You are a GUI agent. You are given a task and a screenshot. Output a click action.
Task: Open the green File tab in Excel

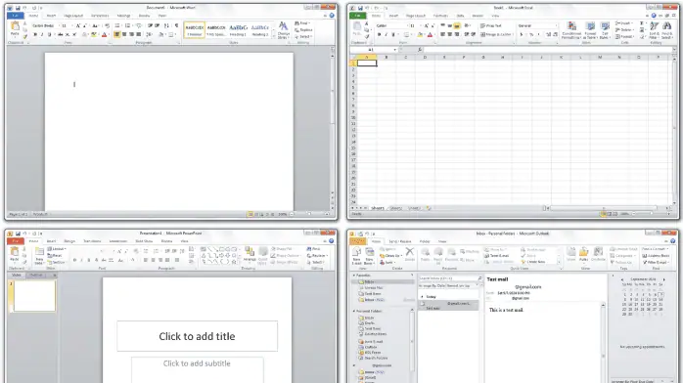(x=357, y=16)
